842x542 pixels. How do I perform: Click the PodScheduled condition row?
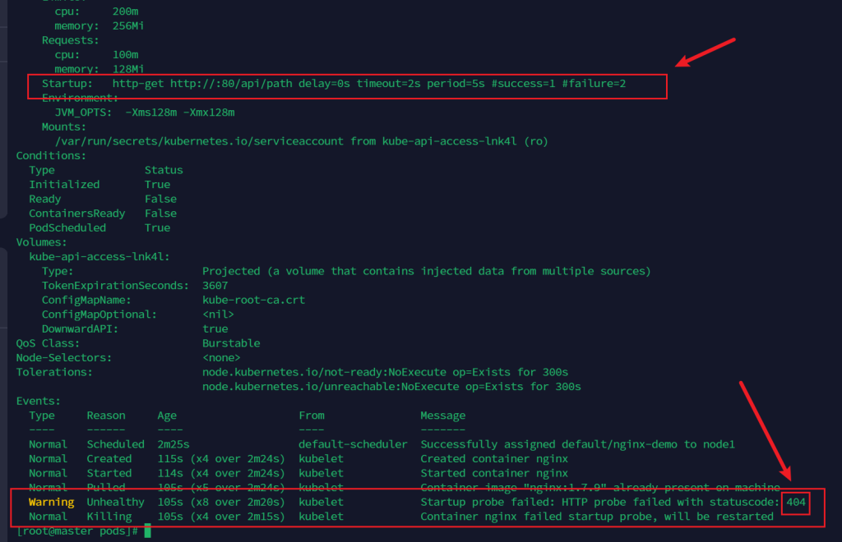67,227
